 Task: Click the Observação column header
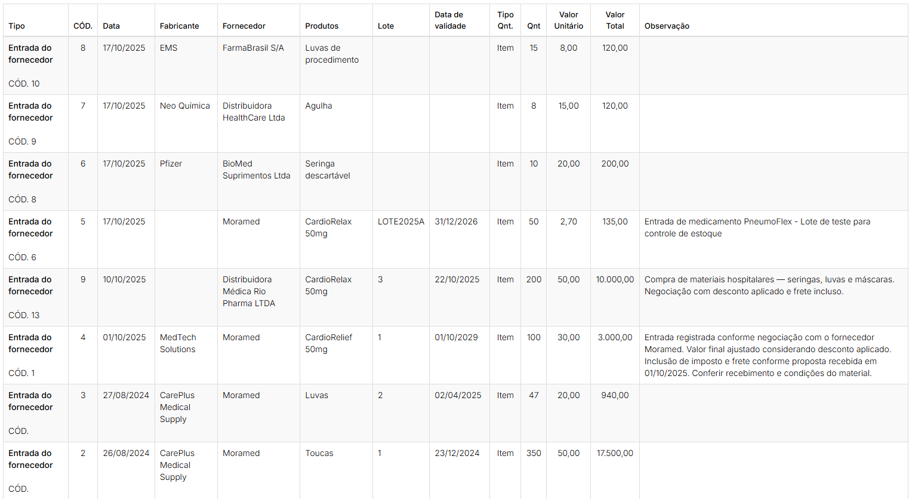click(x=667, y=26)
